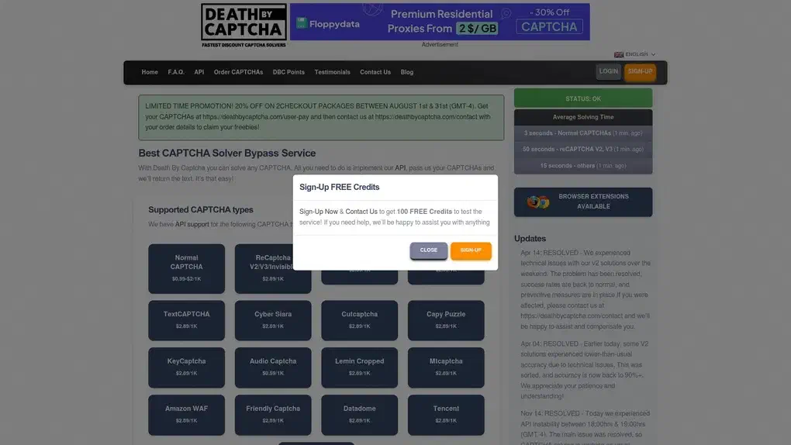Select the Amazon WAF card
The image size is (791, 445).
tap(186, 415)
